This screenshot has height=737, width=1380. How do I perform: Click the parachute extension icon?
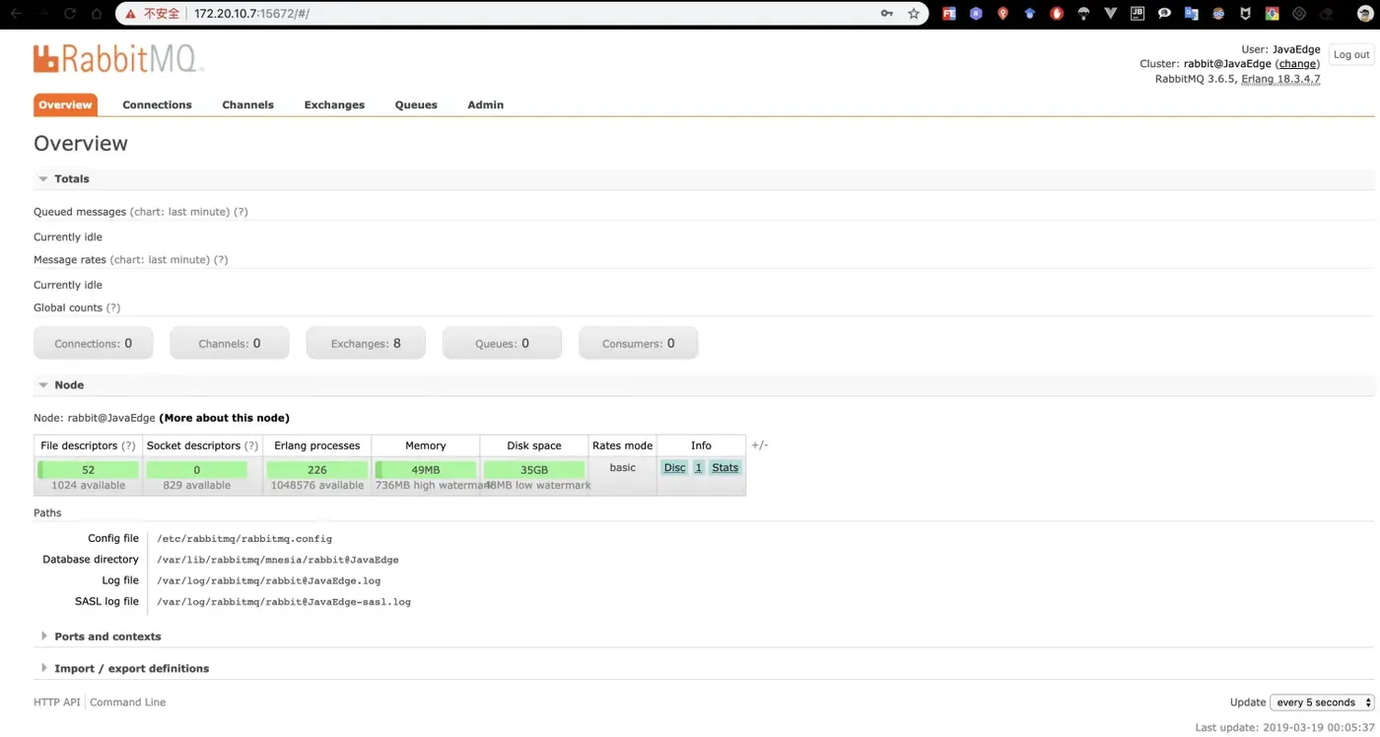(1083, 14)
